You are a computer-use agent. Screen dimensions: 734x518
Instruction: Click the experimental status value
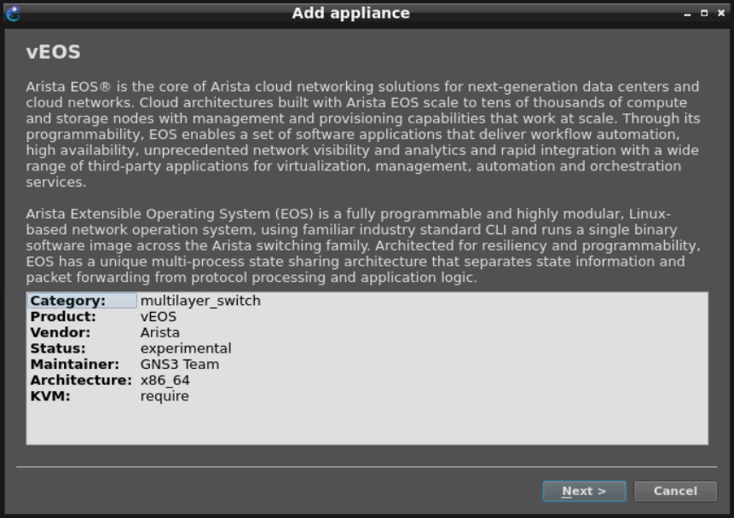(186, 348)
